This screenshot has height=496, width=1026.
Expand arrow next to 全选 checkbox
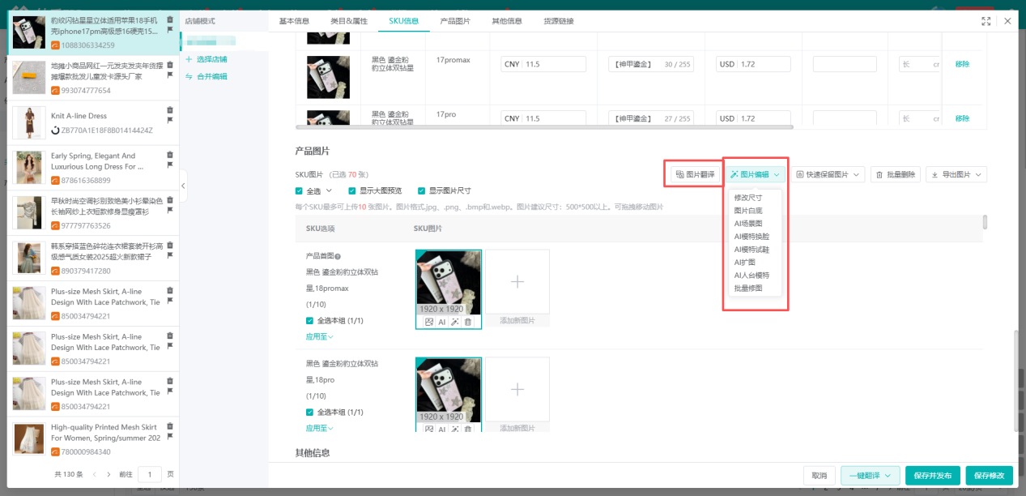[329, 191]
